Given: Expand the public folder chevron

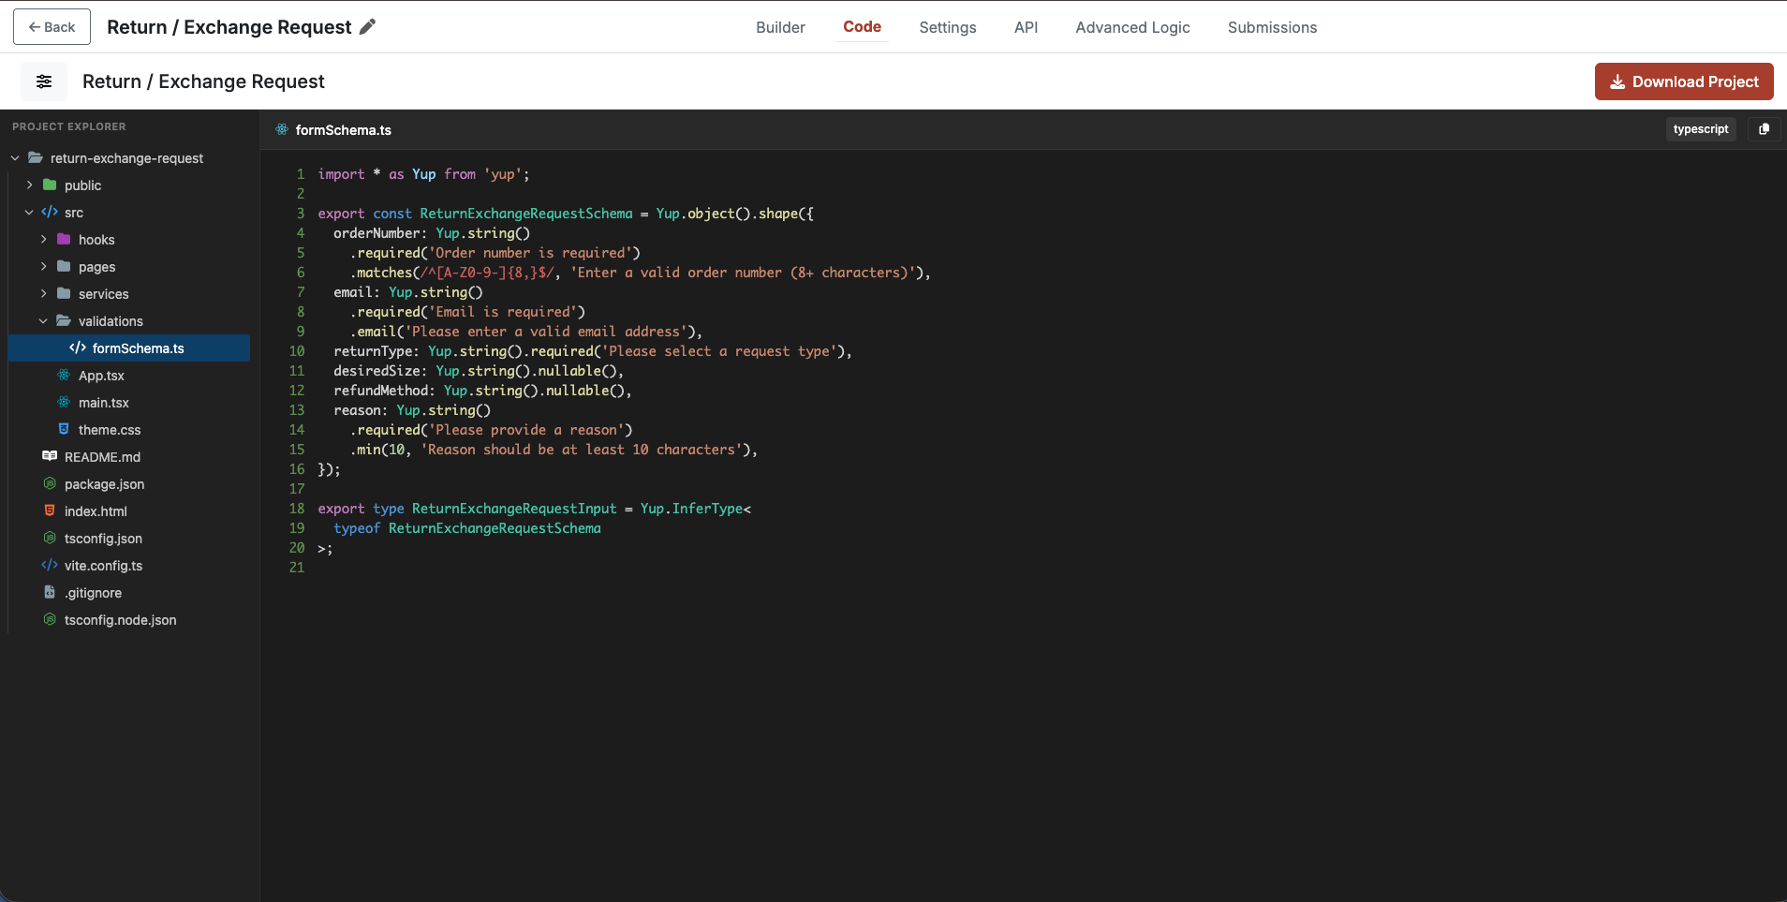Looking at the screenshot, I should click(x=29, y=185).
